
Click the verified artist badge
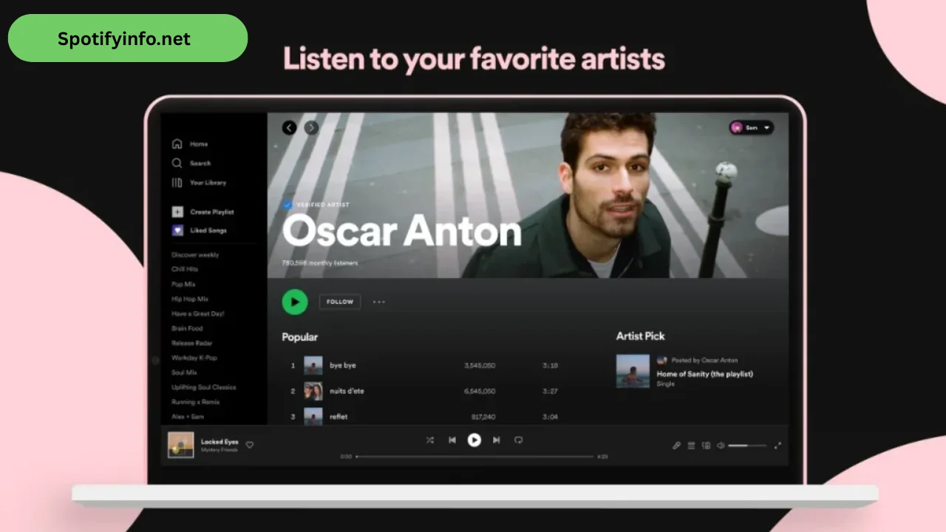pyautogui.click(x=288, y=205)
